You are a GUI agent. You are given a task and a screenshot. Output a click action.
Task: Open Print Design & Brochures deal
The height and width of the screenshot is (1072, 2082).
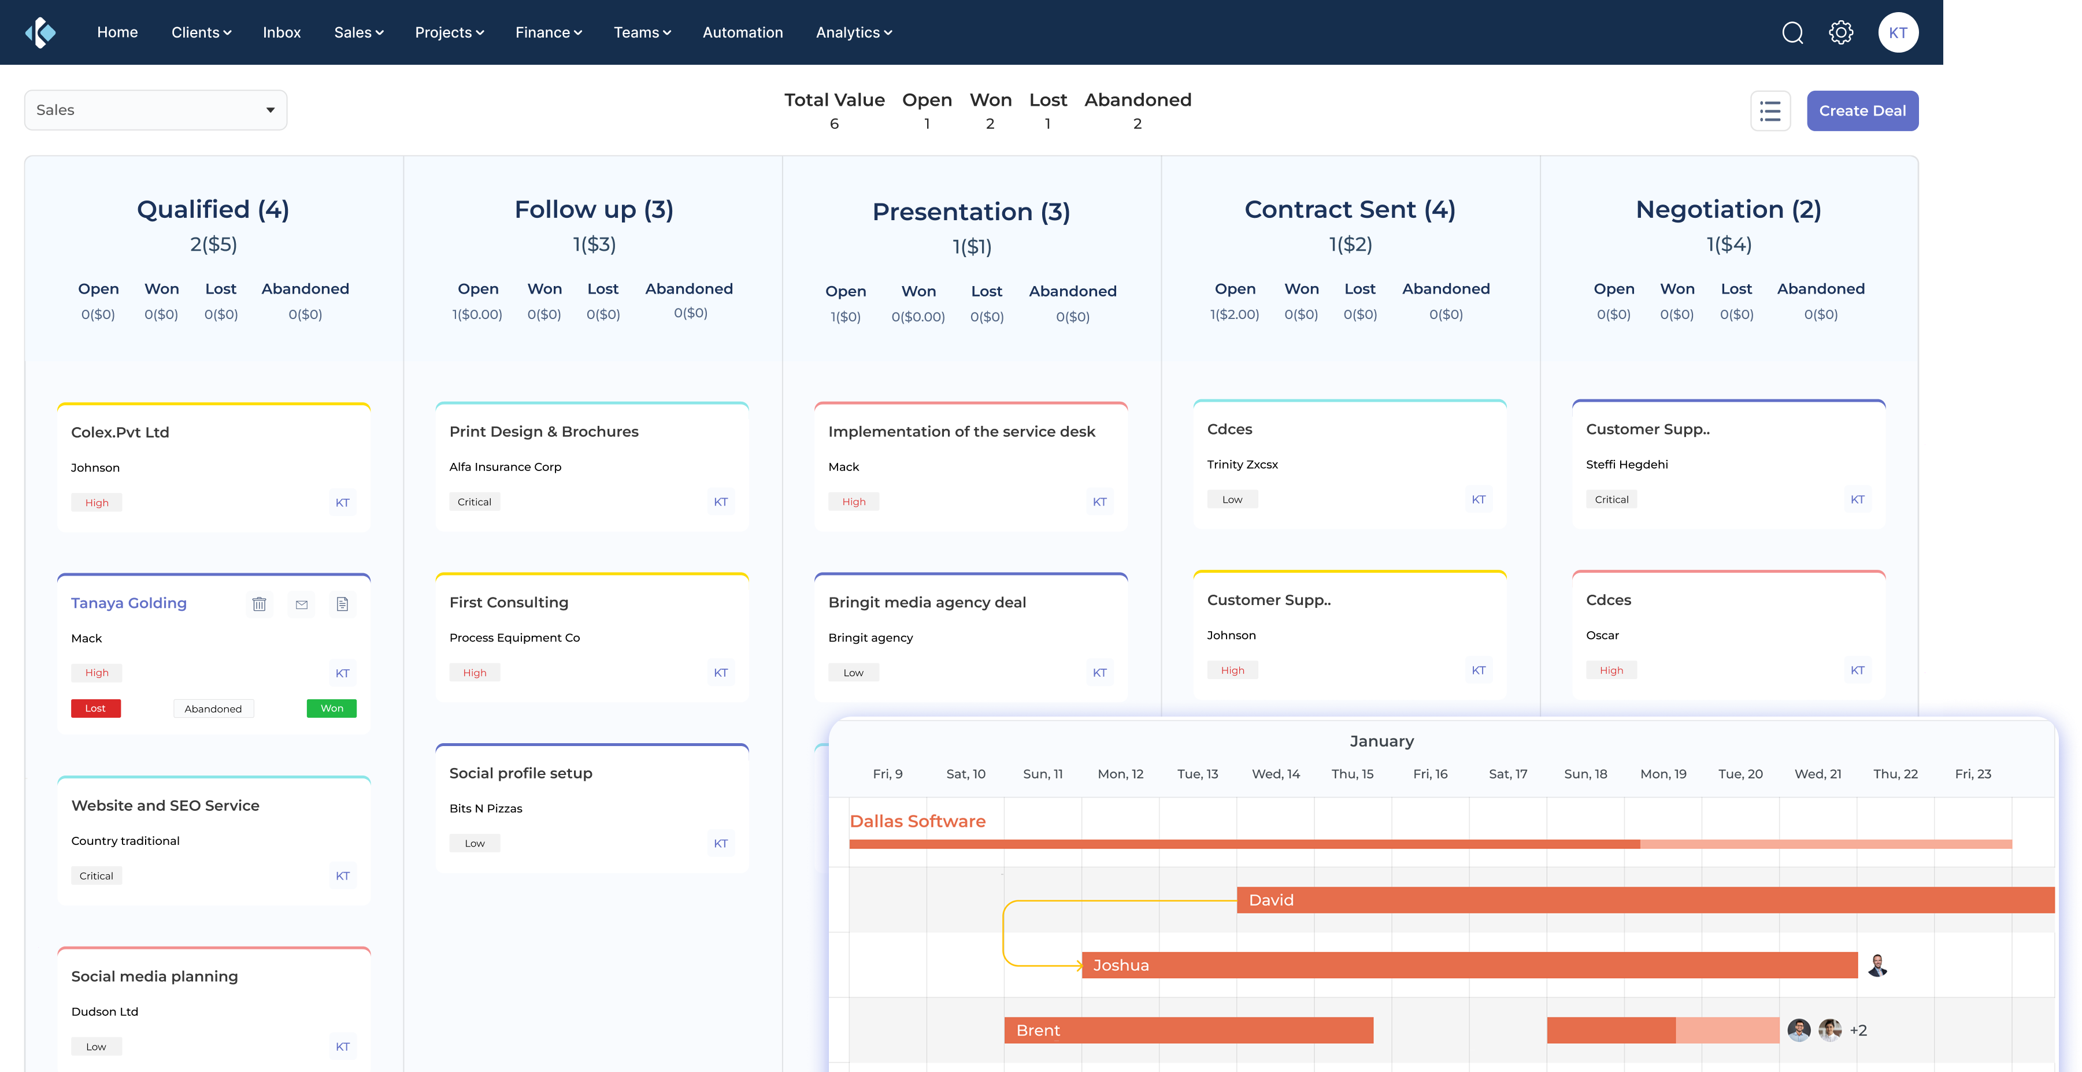592,466
